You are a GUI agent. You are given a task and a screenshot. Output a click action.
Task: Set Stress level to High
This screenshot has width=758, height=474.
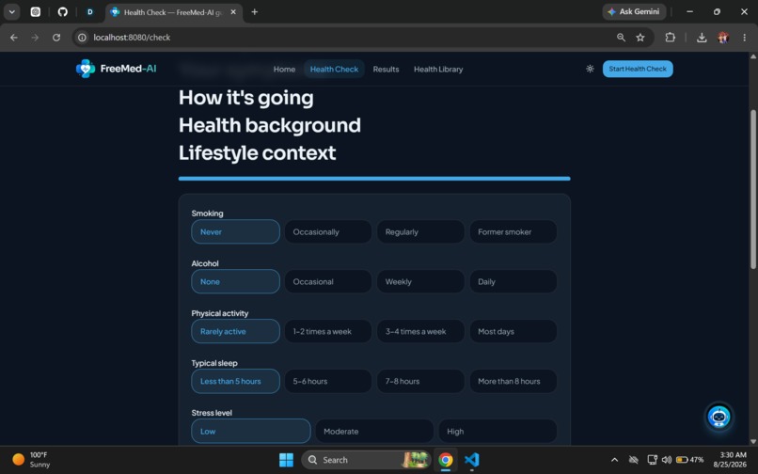click(x=497, y=431)
